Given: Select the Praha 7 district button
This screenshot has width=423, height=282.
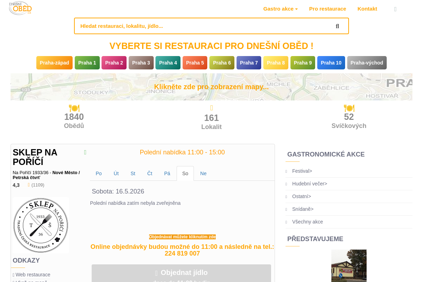Looking at the screenshot, I should [x=249, y=63].
